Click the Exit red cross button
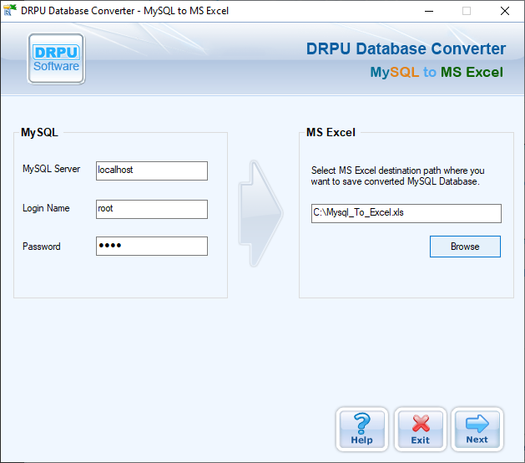525x463 pixels. tap(420, 429)
